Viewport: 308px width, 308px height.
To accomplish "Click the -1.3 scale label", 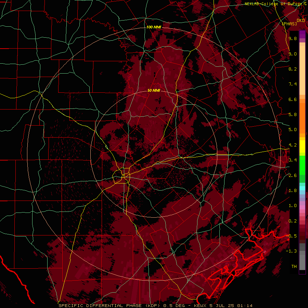I will click(291, 251).
